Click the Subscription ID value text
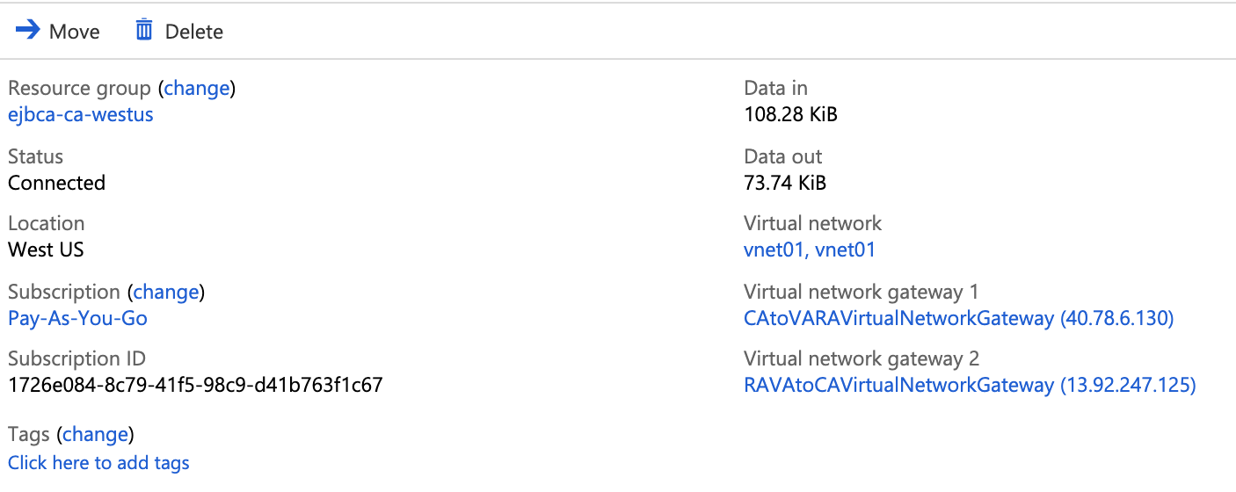The image size is (1236, 492). (x=195, y=385)
